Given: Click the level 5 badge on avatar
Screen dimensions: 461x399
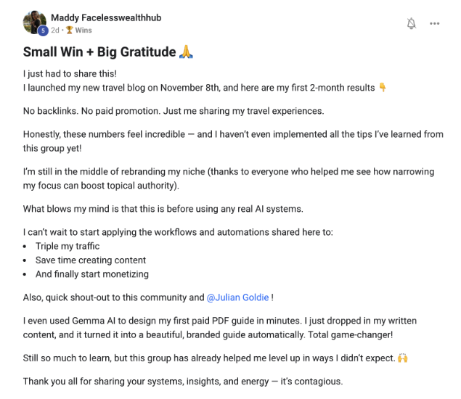Looking at the screenshot, I should point(43,30).
